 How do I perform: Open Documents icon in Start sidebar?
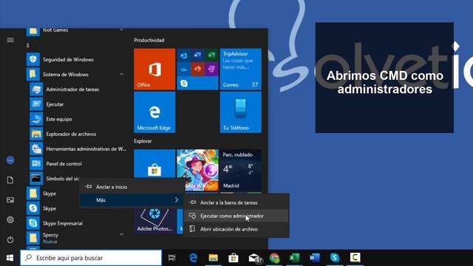tap(10, 180)
